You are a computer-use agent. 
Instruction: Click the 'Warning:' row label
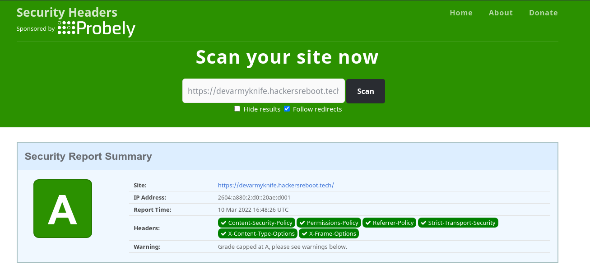coord(147,247)
